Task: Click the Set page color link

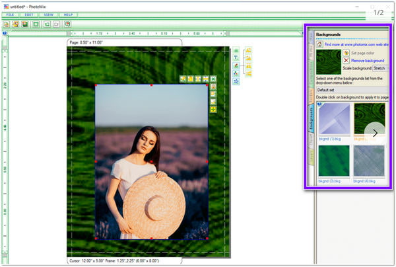Action: pos(362,53)
